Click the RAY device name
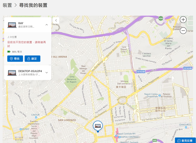This screenshot has width=196, height=143. pyautogui.click(x=21, y=23)
